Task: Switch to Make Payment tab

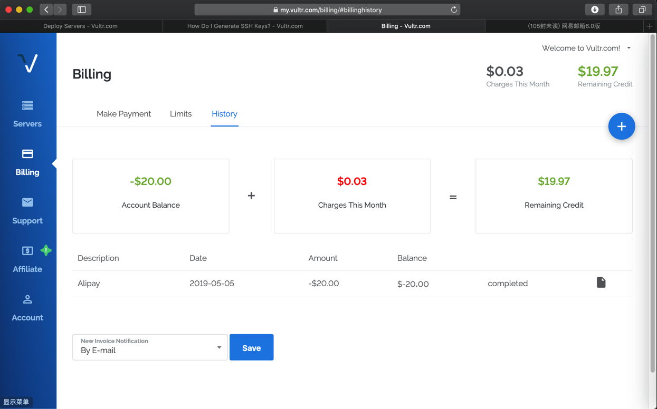Action: click(x=123, y=114)
